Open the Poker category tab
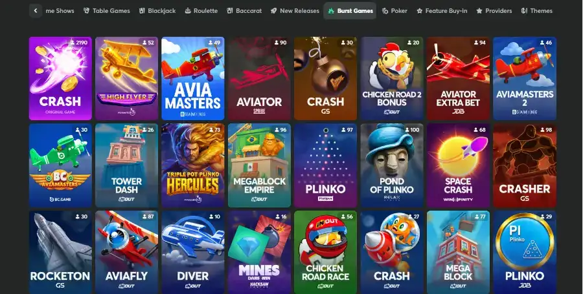 pyautogui.click(x=395, y=11)
